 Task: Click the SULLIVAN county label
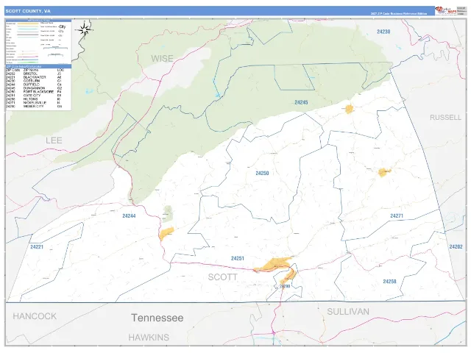pyautogui.click(x=348, y=312)
